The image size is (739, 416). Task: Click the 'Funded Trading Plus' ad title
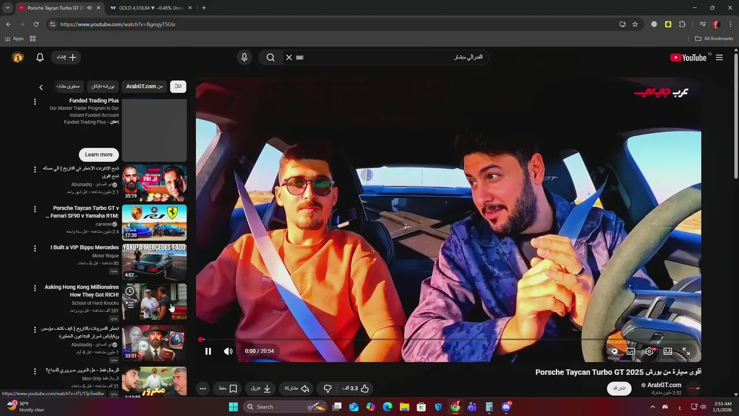94,101
